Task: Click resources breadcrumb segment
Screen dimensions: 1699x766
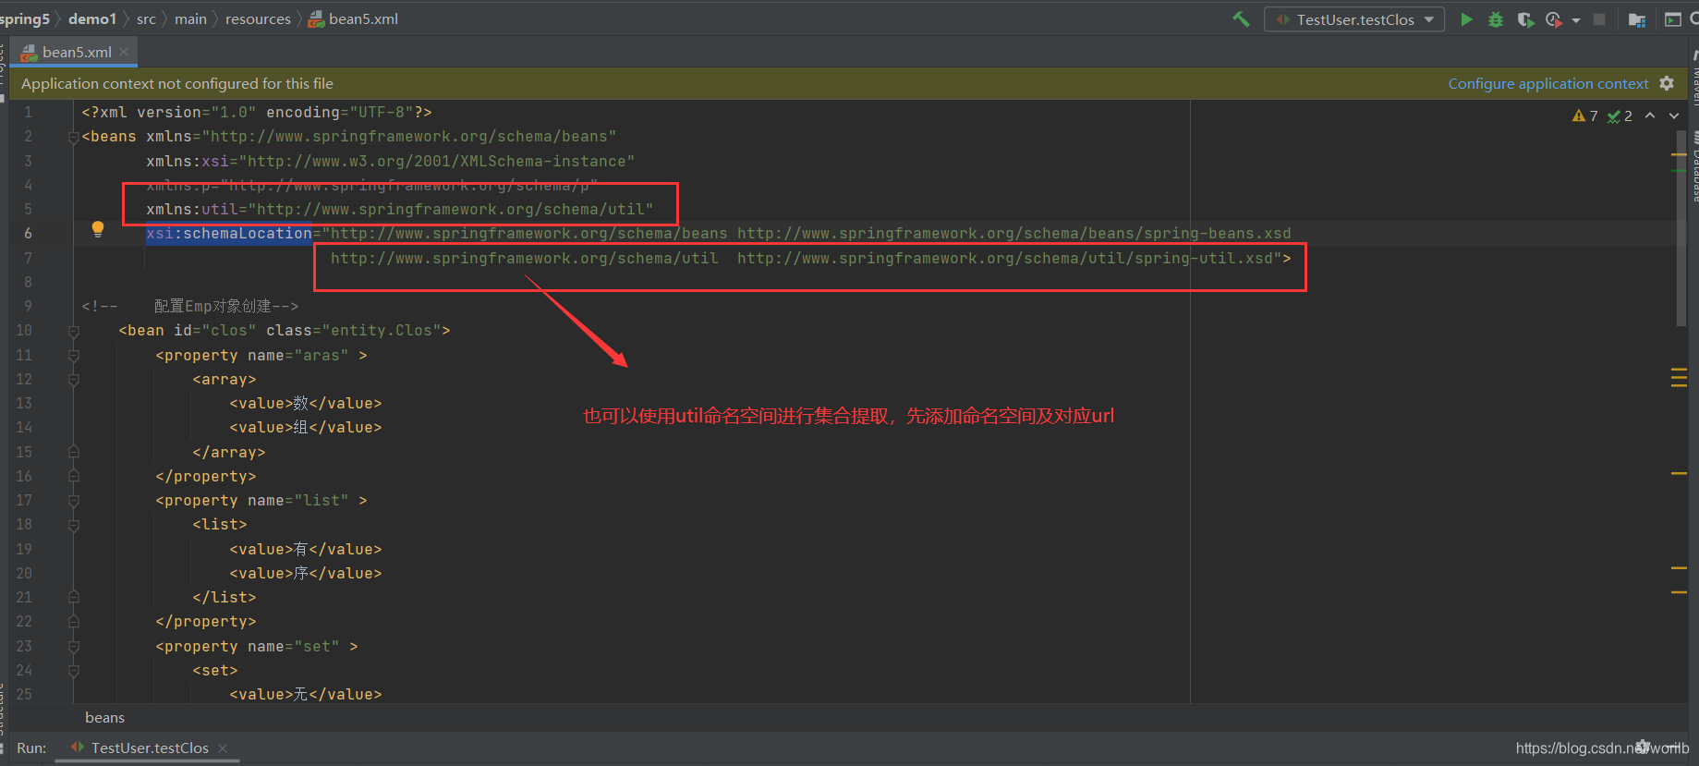Action: coord(258,18)
